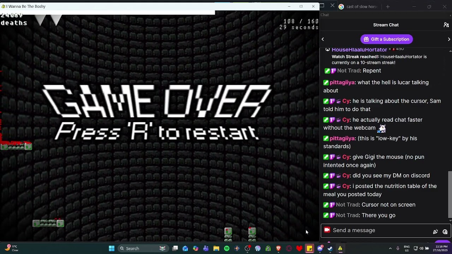The width and height of the screenshot is (452, 254).
Task: Click the "Press 'R' to restart" text
Action: pyautogui.click(x=156, y=132)
